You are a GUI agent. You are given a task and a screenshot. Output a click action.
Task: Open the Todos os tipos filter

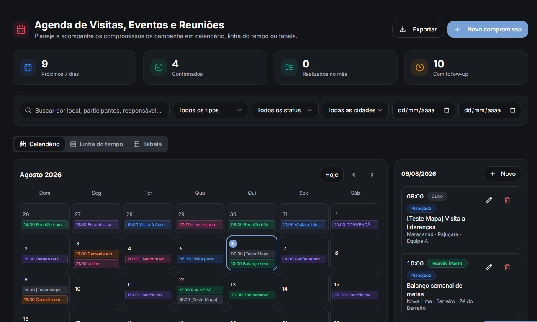click(x=210, y=110)
